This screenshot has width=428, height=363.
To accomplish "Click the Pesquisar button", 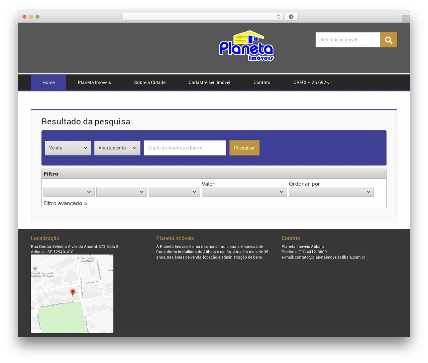I will tap(244, 148).
